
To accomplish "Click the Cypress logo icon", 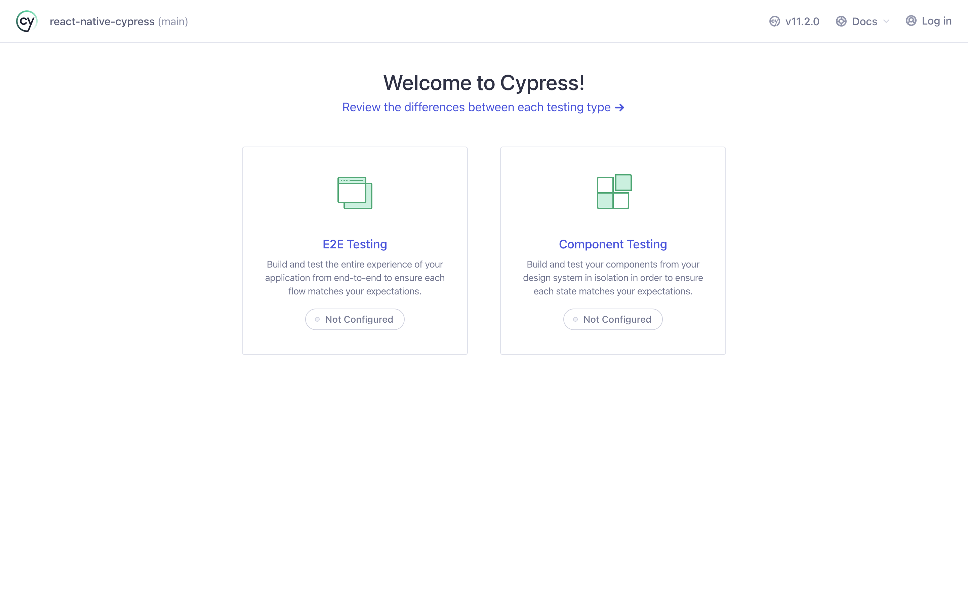I will pos(27,21).
